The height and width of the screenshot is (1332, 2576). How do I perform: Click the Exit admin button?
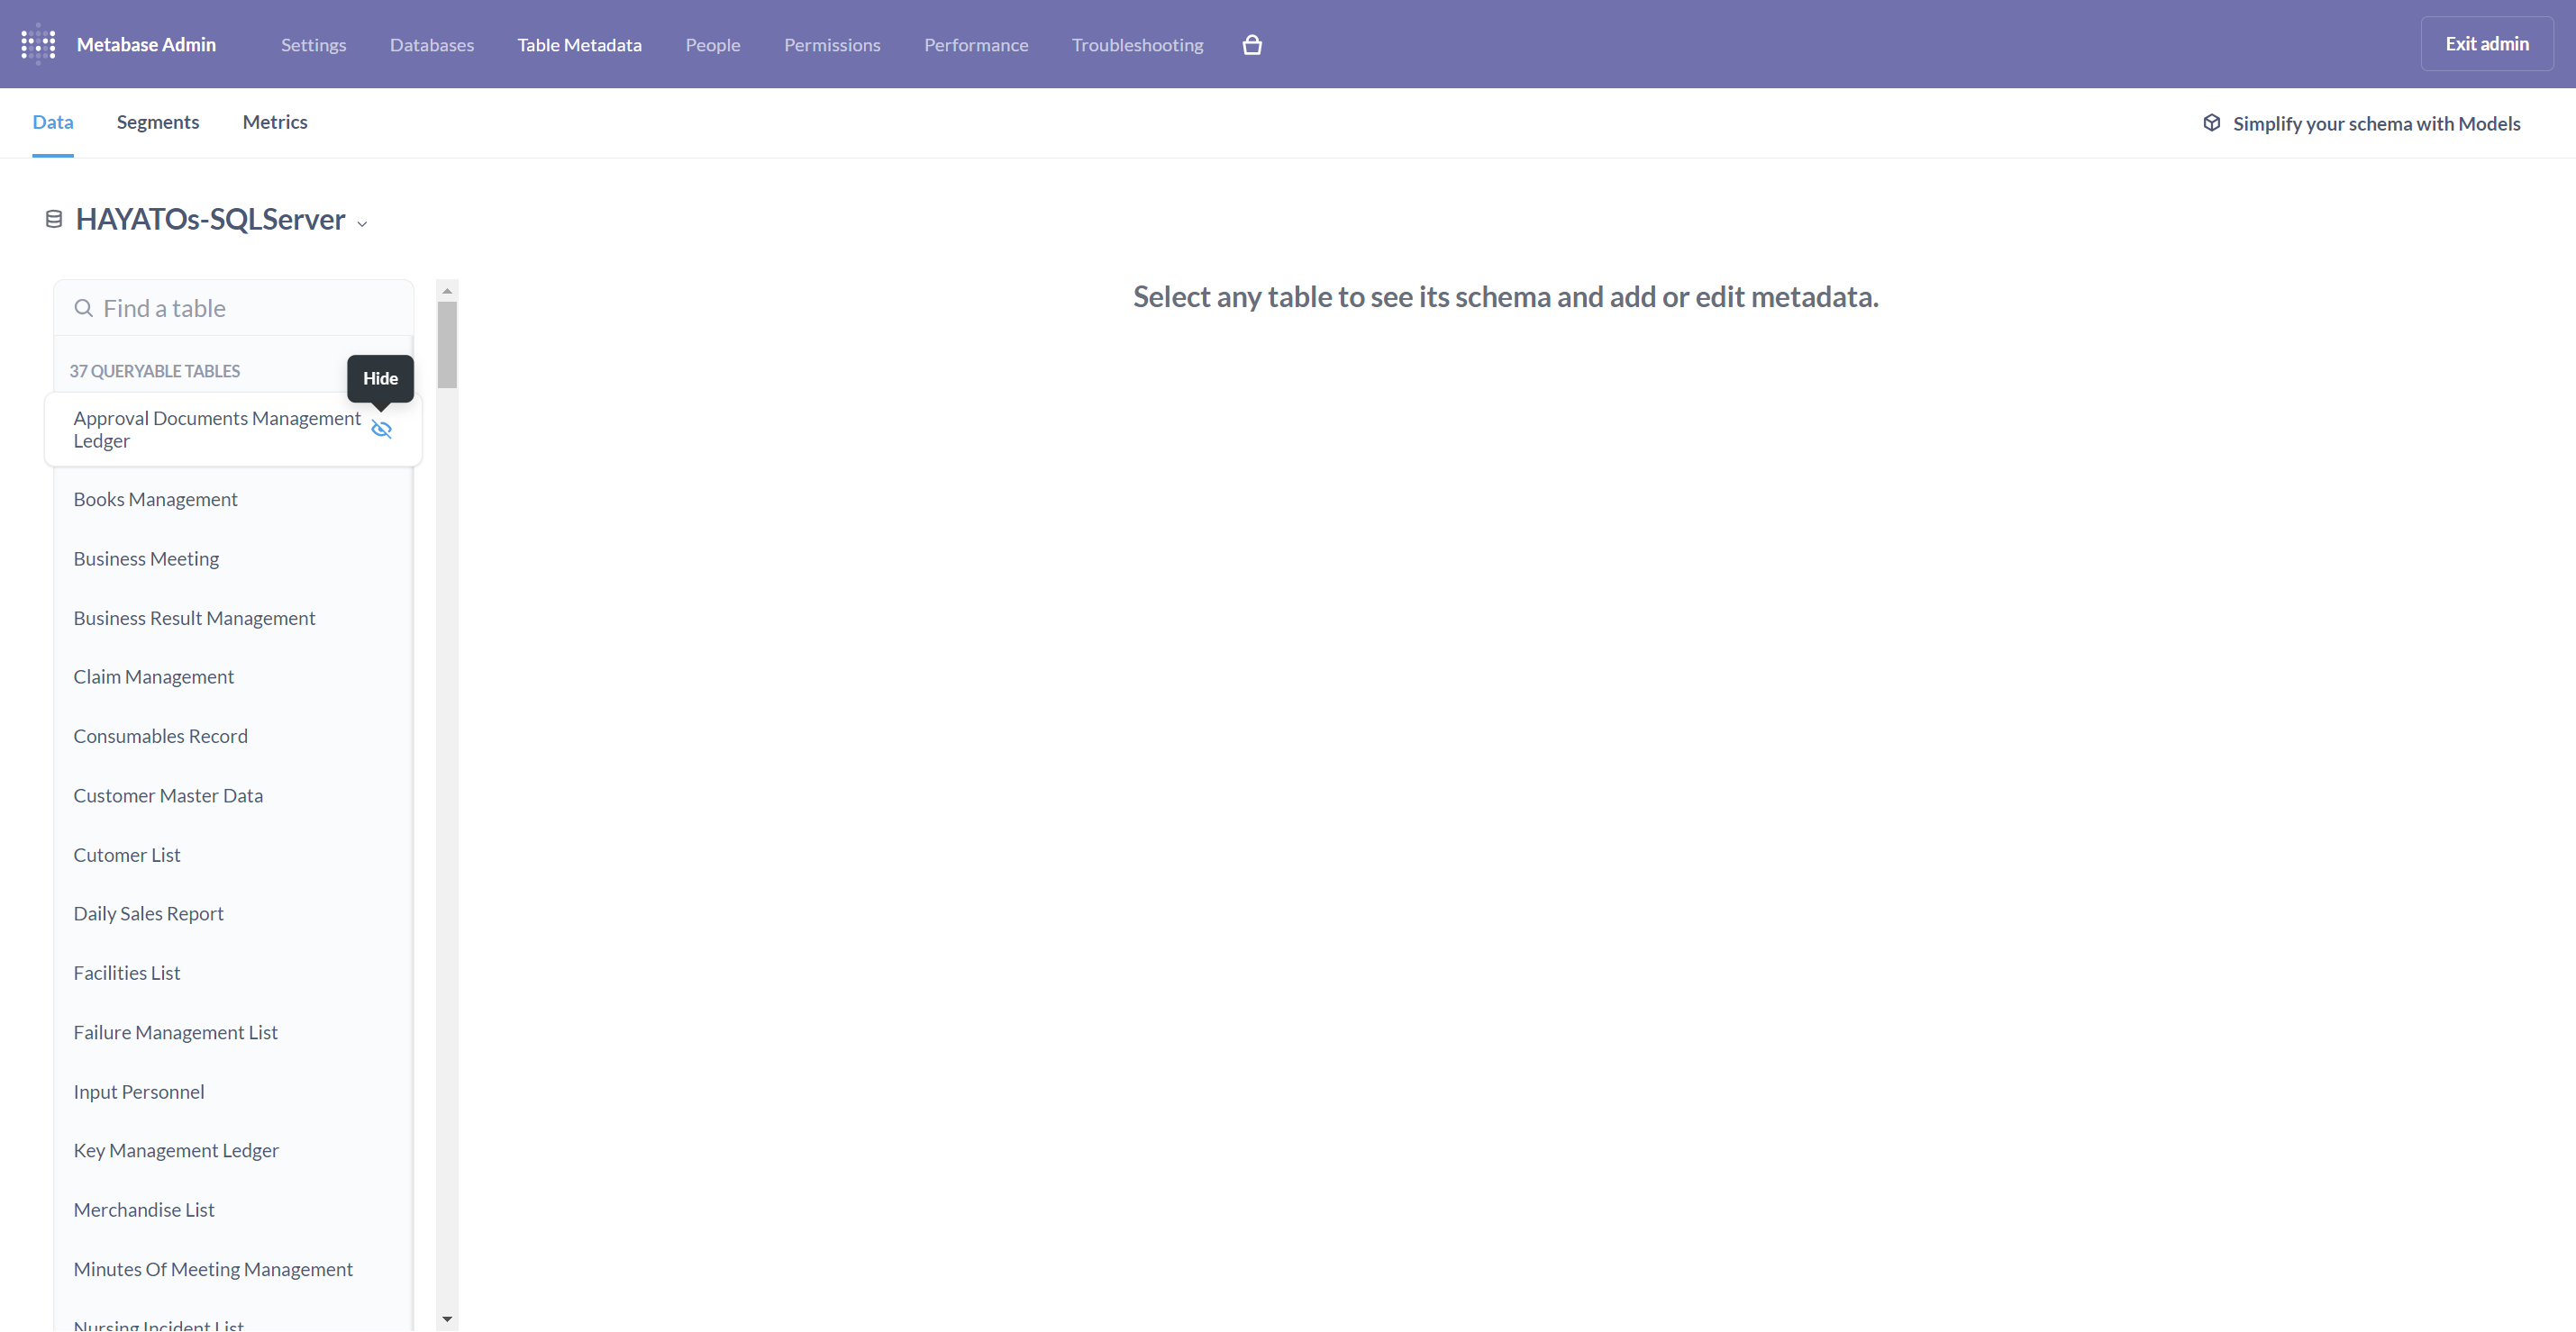tap(2487, 44)
